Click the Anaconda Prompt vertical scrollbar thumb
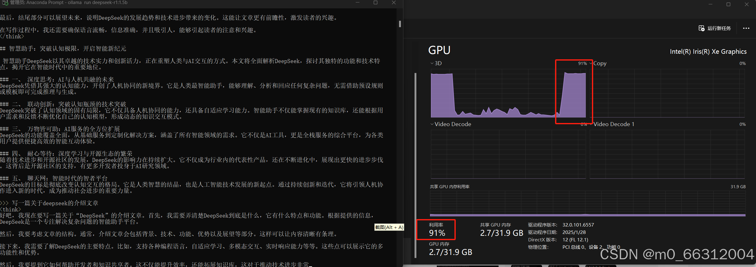The height and width of the screenshot is (267, 756). [400, 24]
